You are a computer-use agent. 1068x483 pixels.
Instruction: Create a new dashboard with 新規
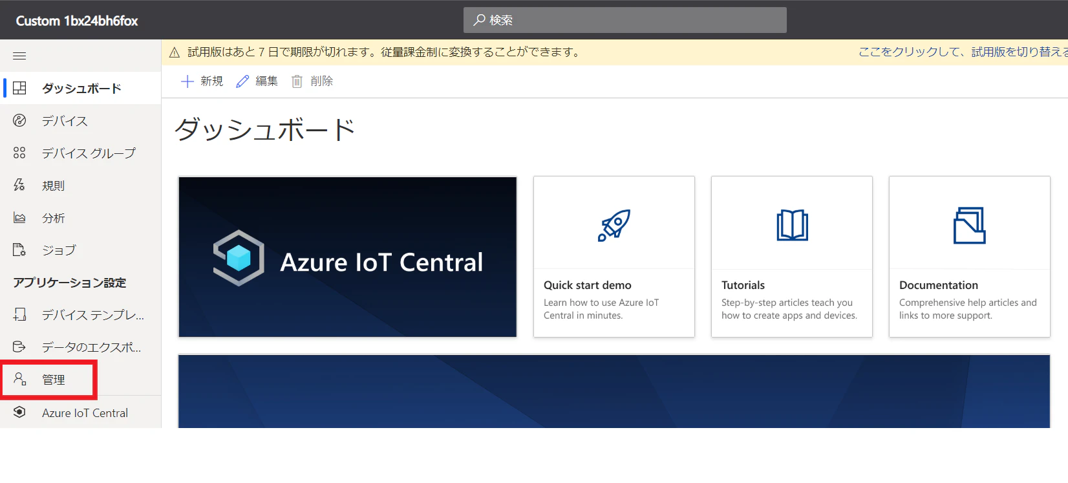[x=202, y=81]
